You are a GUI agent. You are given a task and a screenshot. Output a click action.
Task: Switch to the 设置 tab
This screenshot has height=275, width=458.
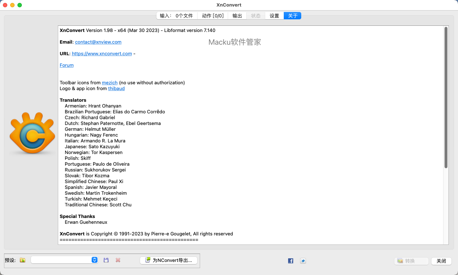coord(274,16)
